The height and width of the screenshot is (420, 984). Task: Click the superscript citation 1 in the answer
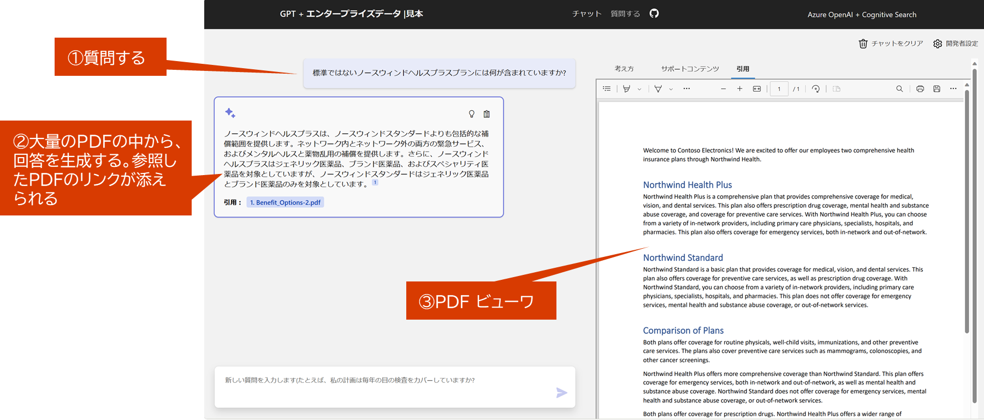[x=375, y=183]
